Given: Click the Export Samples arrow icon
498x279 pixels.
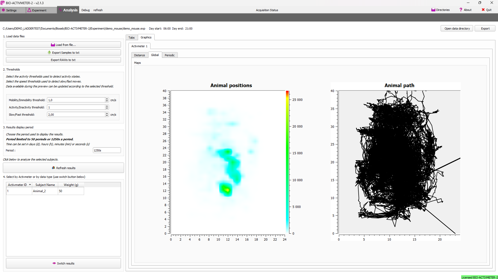Looking at the screenshot, I should point(49,52).
